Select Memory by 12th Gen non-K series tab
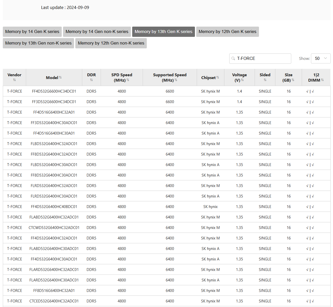Viewport: 333px width, 307px height. tap(111, 43)
